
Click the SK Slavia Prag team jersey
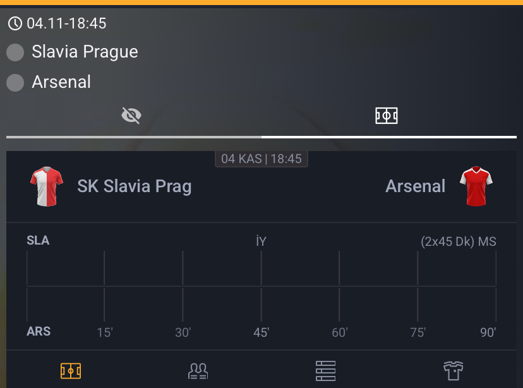(46, 186)
